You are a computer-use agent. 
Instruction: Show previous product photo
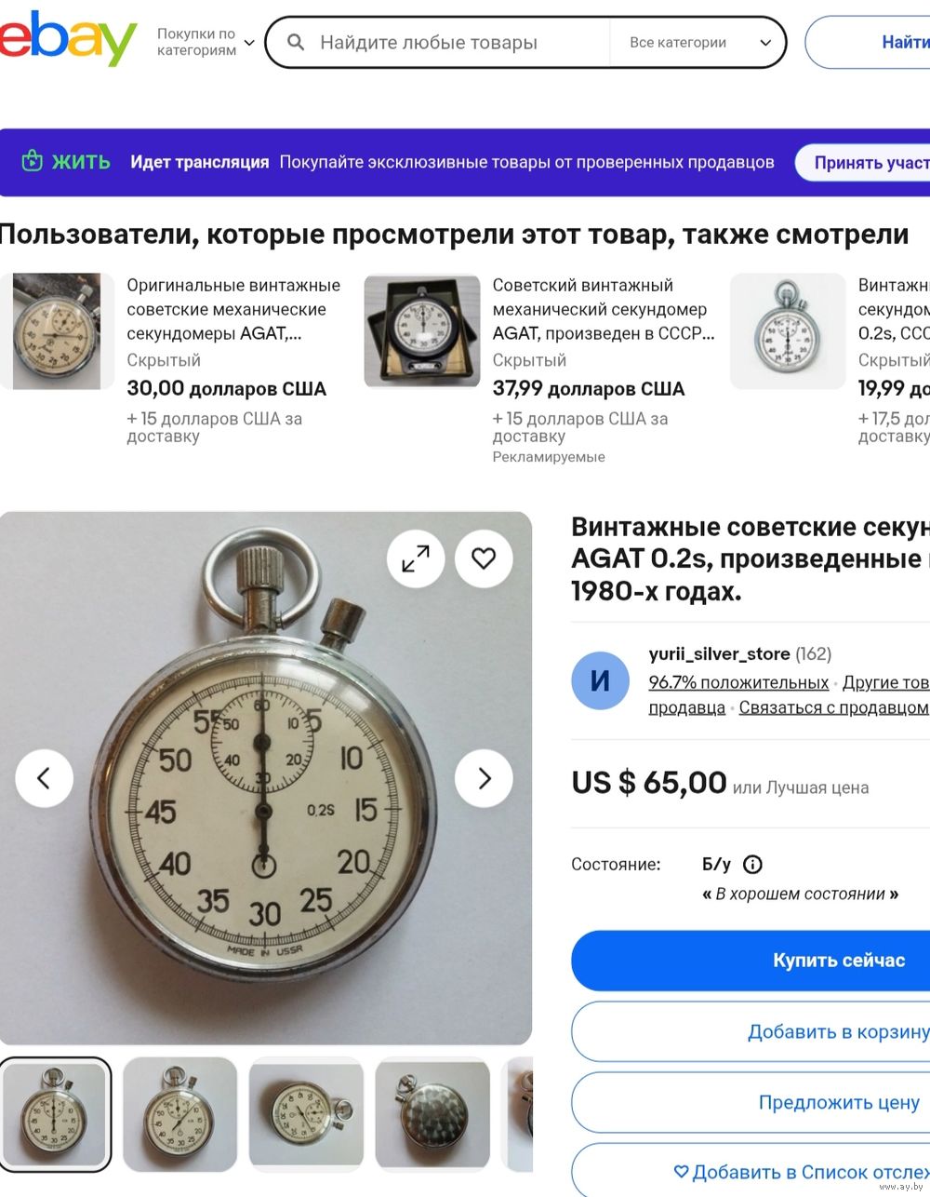44,778
